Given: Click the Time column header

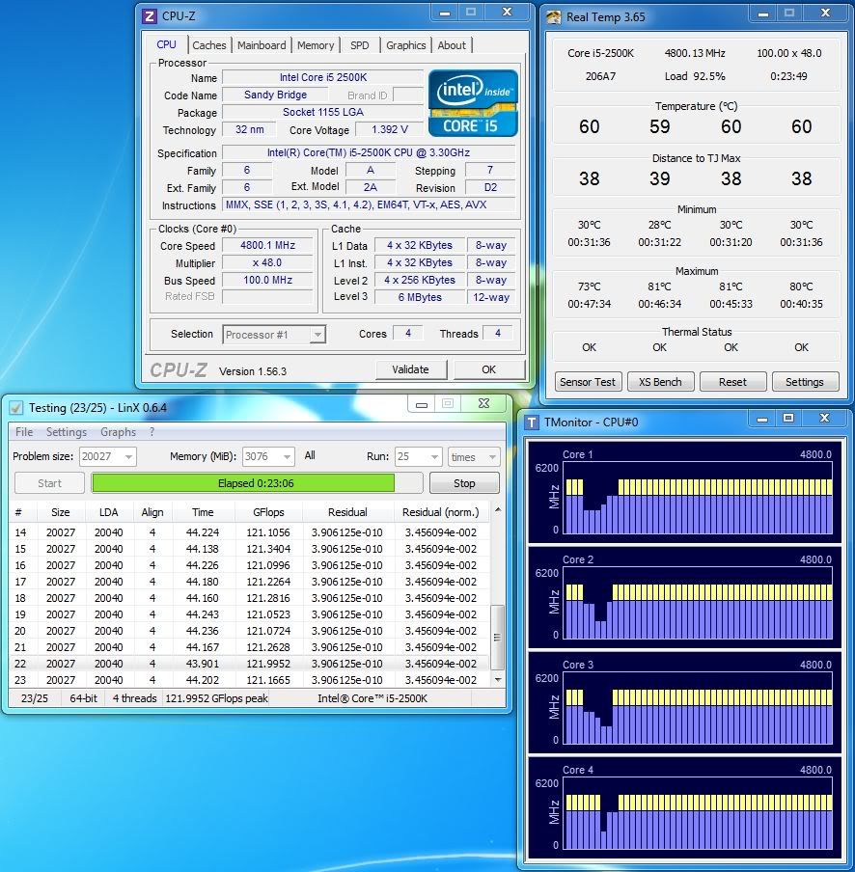Looking at the screenshot, I should pyautogui.click(x=203, y=512).
